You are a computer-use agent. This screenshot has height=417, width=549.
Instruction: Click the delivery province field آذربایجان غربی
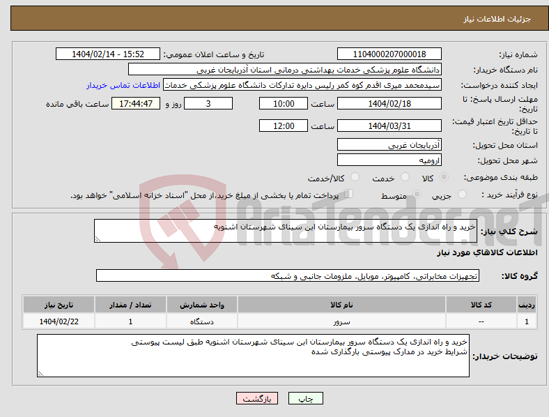[x=389, y=144]
